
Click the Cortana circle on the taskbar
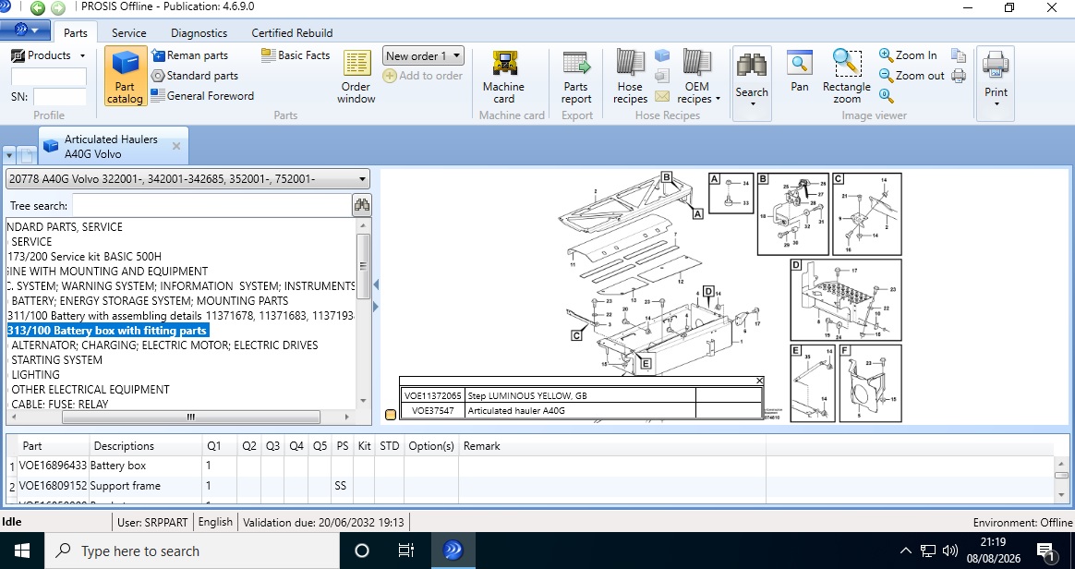pyautogui.click(x=362, y=551)
